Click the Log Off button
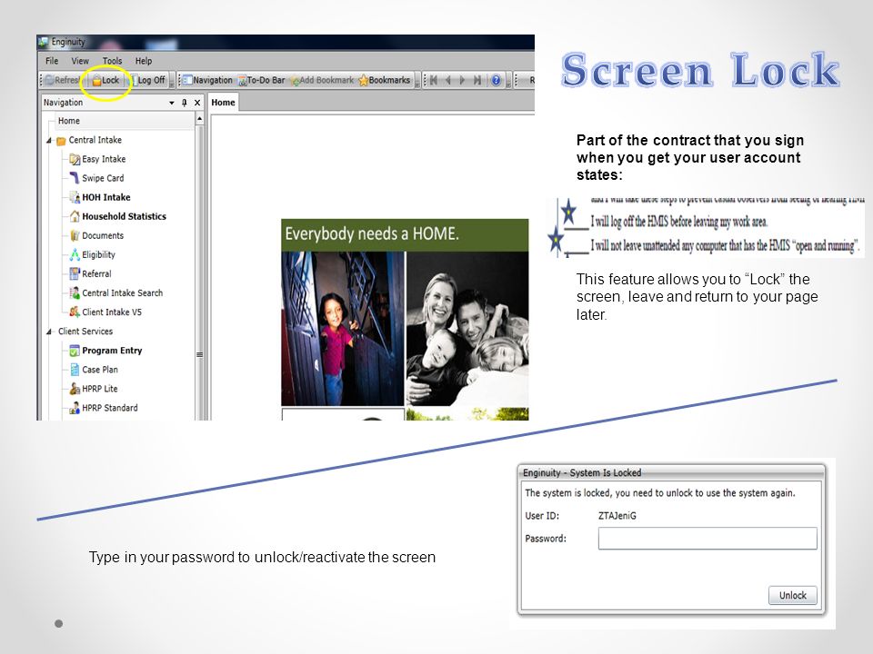 tap(147, 80)
